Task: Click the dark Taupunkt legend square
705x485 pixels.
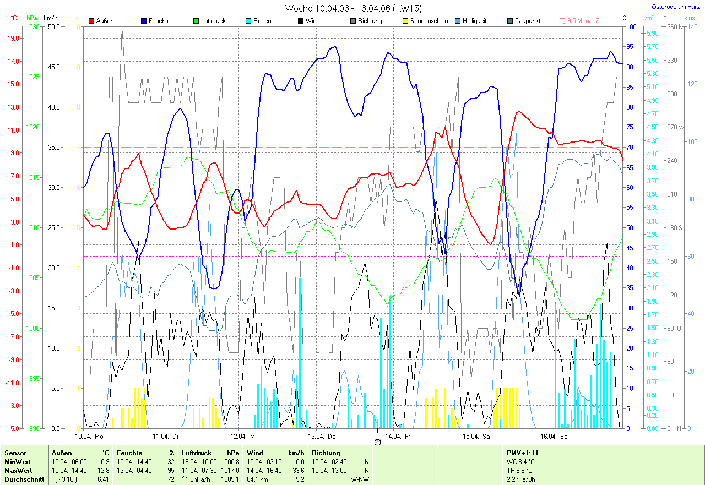Action: pos(510,21)
